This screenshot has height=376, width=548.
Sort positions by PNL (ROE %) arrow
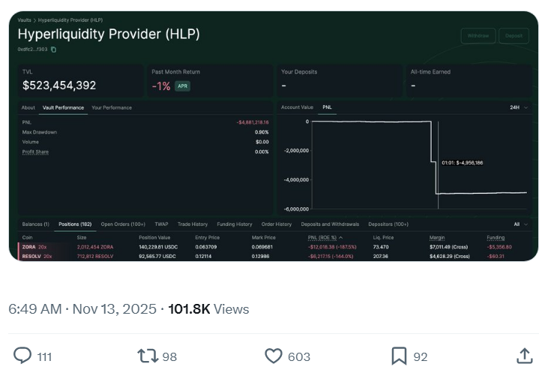pos(341,237)
